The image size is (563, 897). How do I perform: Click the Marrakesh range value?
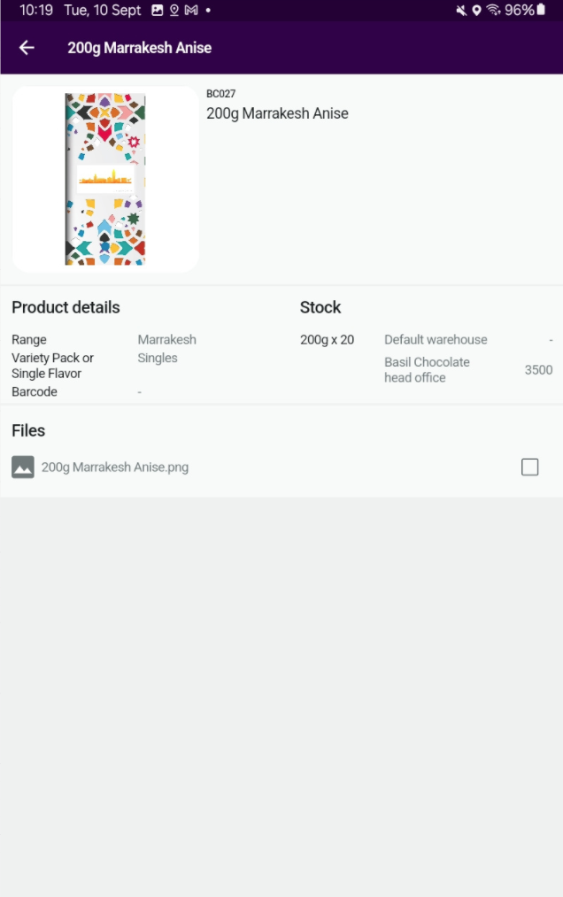click(x=166, y=339)
